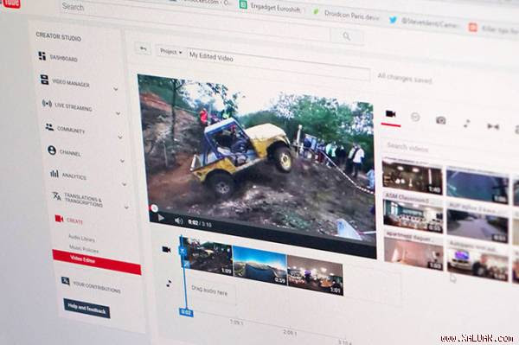Click the Help and feedback button
This screenshot has height=345, width=519.
(86, 309)
